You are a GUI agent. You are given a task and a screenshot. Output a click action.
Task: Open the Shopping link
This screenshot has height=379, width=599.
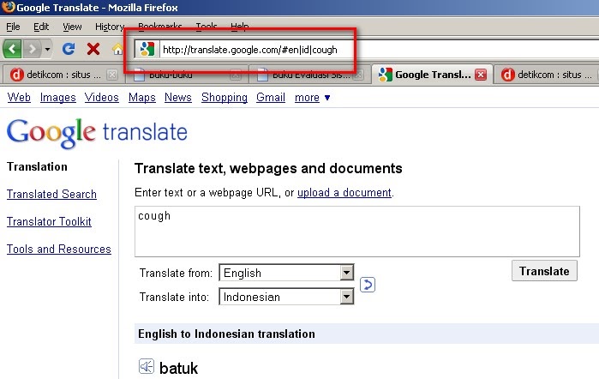225,98
